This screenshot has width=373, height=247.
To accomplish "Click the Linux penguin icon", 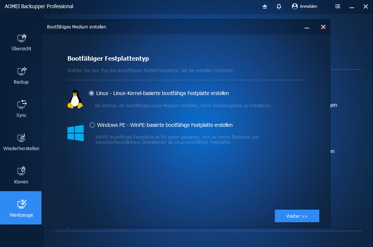I will [75, 99].
